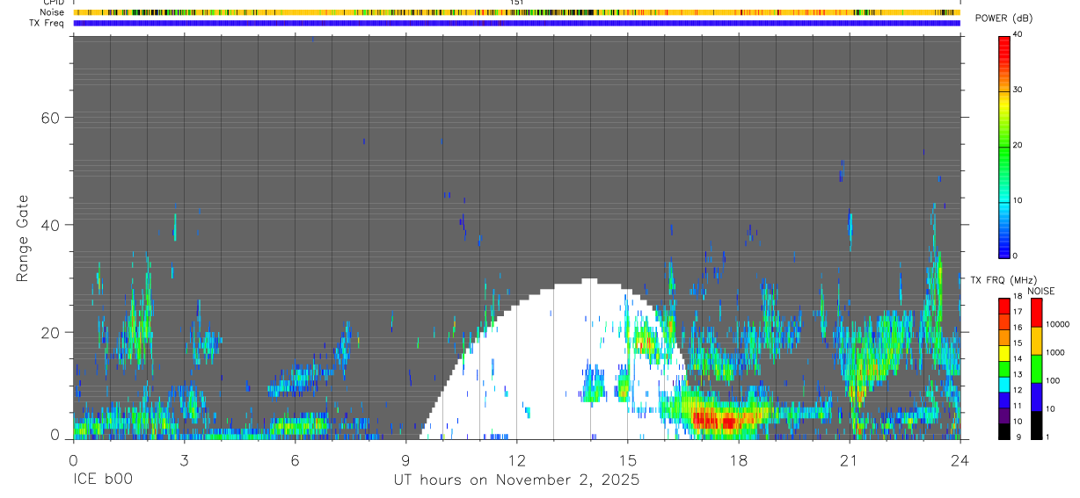Click the yellow segment of the NOISE legend
The height and width of the screenshot is (498, 1080).
click(x=1036, y=340)
